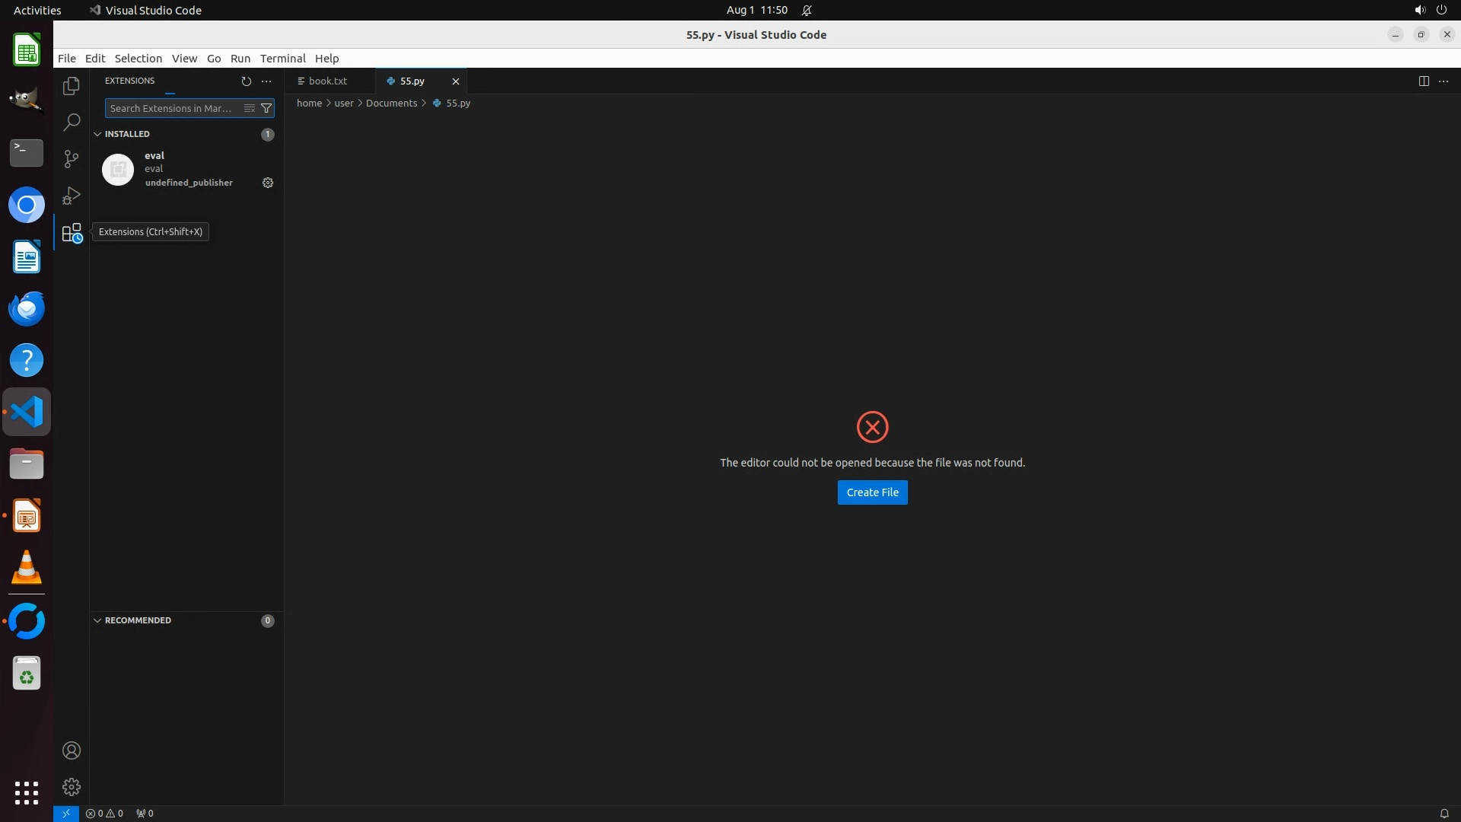The image size is (1461, 822).
Task: Open the Accounts icon
Action: 72,750
